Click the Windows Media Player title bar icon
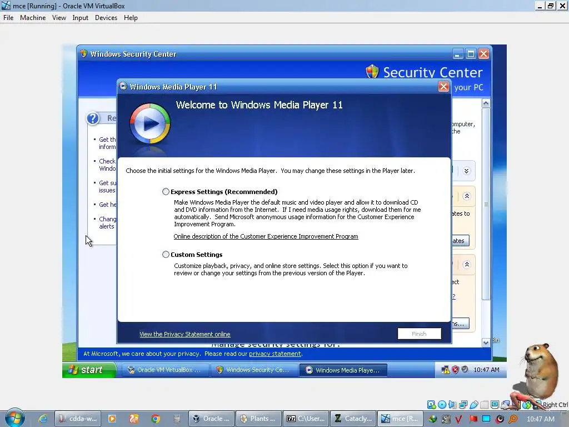Viewport: 569px width, 427px height. tap(123, 86)
